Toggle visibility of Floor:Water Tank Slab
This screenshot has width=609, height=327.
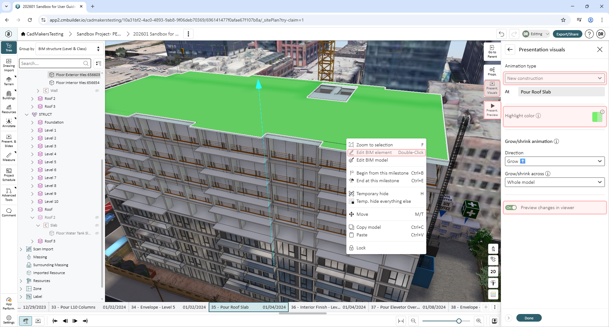(97, 233)
